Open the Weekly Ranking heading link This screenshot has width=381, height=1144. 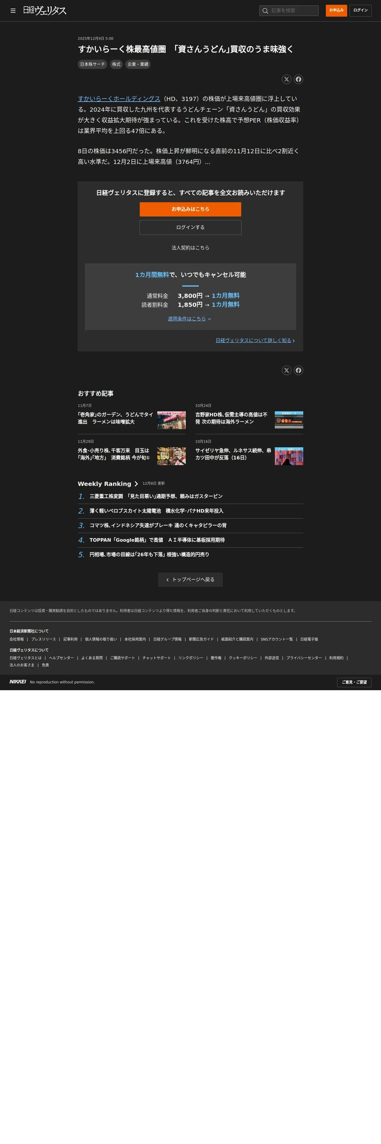pyautogui.click(x=108, y=483)
